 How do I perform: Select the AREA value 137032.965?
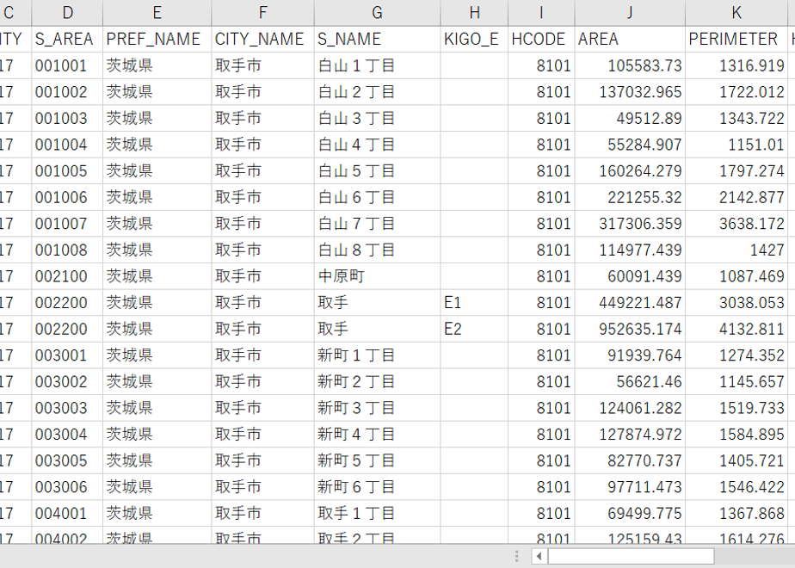click(630, 92)
